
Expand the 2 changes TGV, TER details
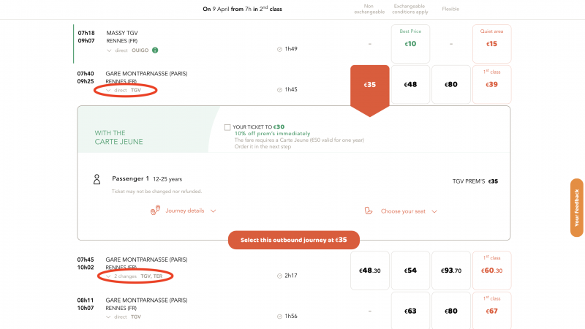(108, 276)
